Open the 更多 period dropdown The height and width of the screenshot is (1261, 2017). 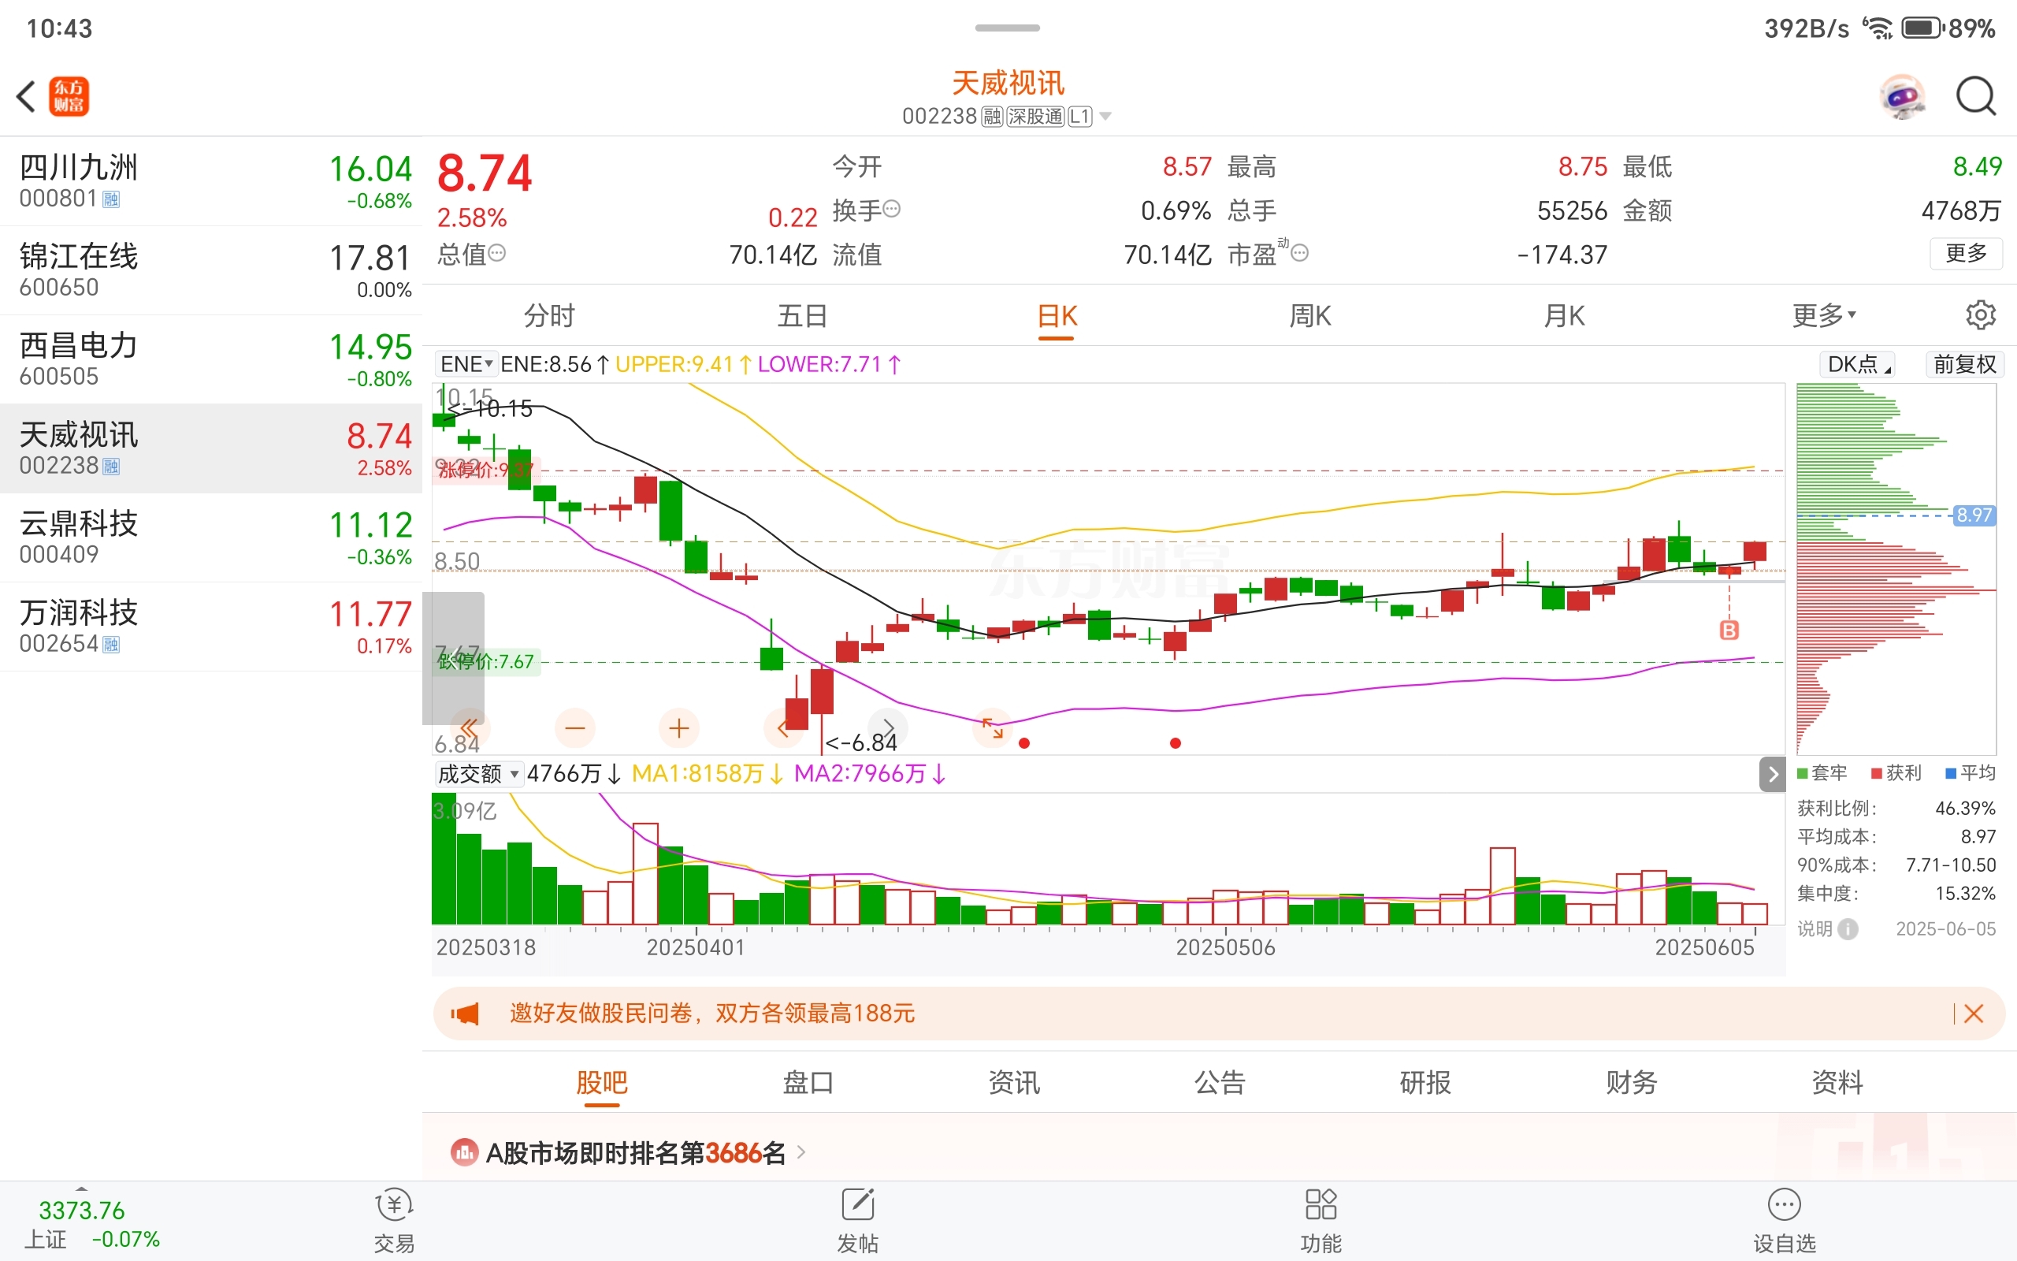(x=1824, y=315)
